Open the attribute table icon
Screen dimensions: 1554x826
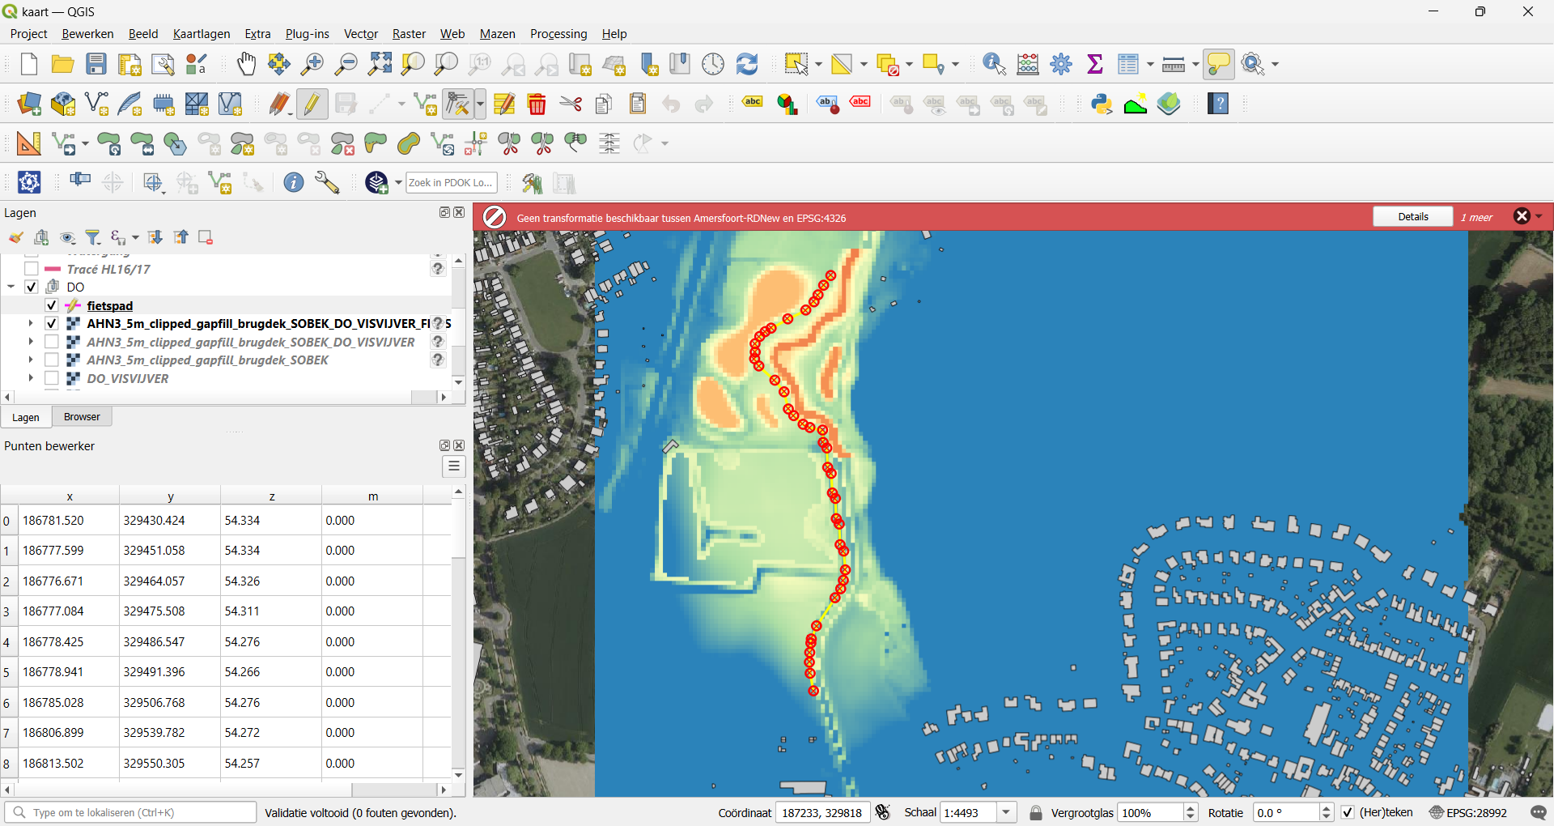(x=1127, y=64)
